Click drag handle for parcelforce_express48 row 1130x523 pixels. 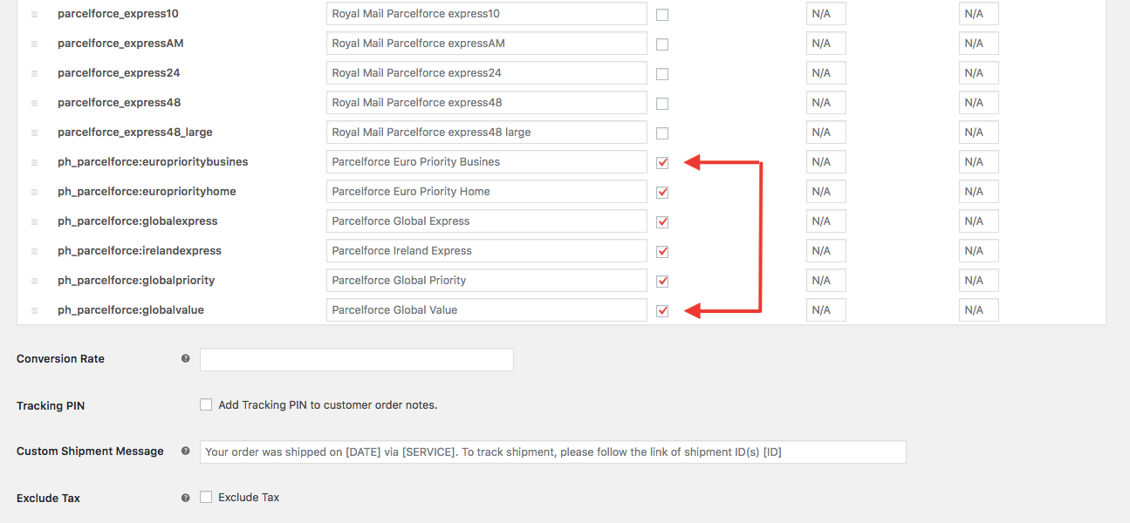click(35, 104)
